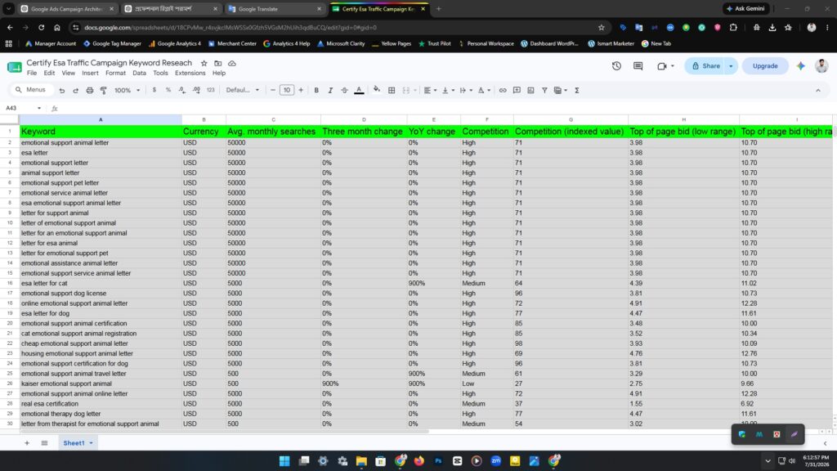Image resolution: width=837 pixels, height=471 pixels.
Task: Increase decimal places
Action: (196, 90)
